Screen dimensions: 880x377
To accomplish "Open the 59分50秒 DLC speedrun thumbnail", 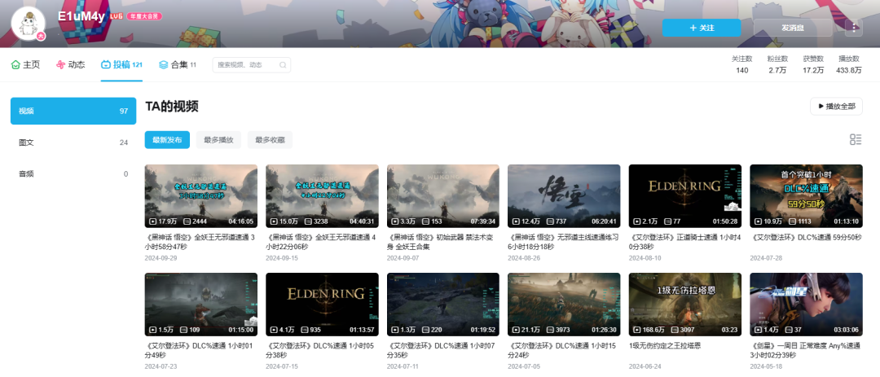I will (806, 195).
